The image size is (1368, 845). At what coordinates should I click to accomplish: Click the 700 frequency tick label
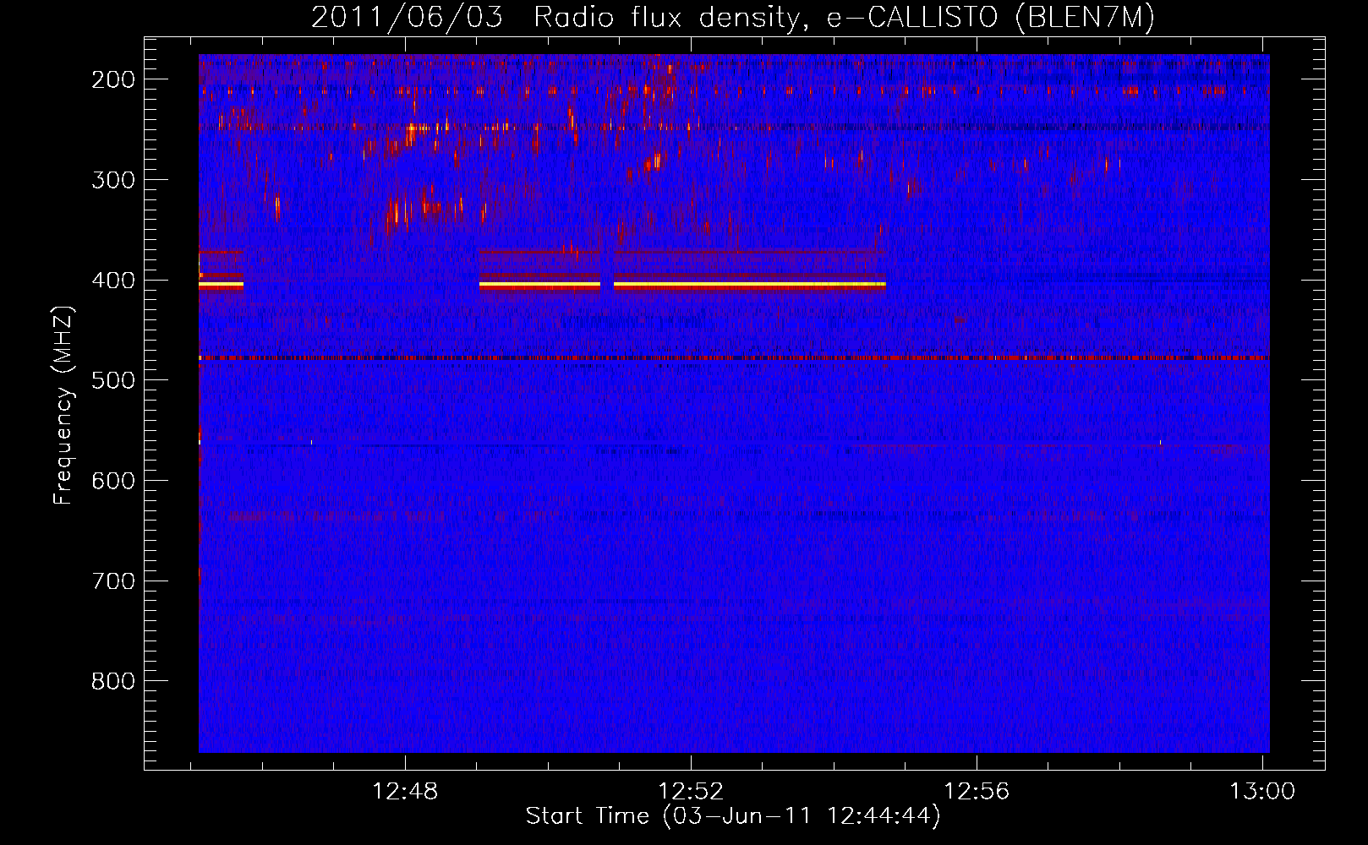(113, 581)
